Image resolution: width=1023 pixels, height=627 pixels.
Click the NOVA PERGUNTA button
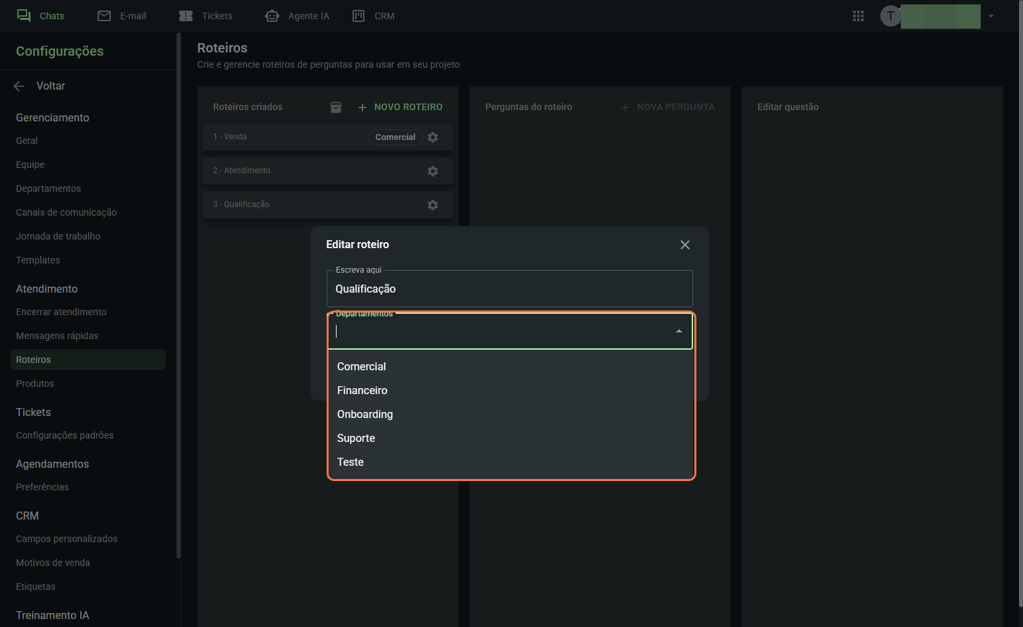(x=668, y=107)
